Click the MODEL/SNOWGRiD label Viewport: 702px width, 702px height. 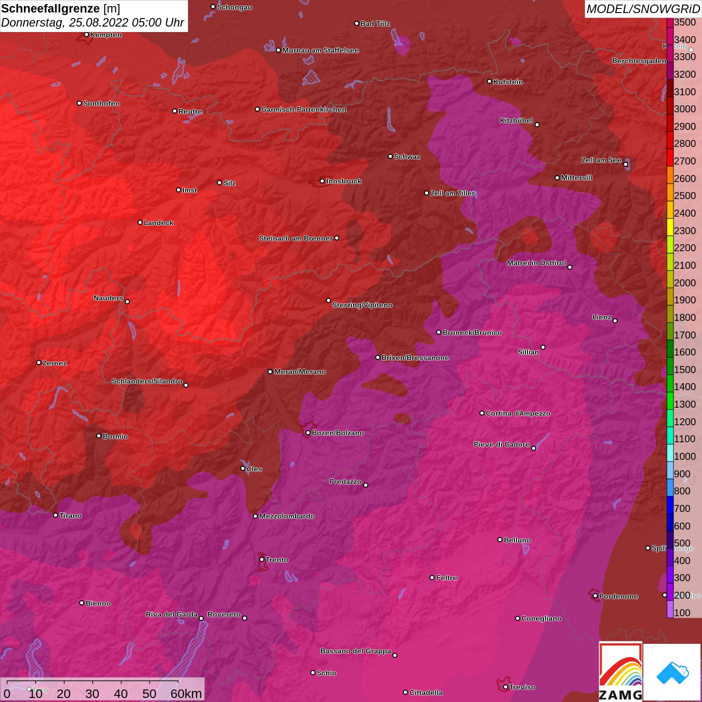[x=643, y=9]
